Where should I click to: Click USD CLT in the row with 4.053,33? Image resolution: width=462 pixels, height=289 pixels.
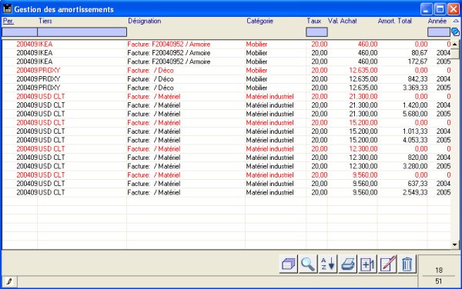click(52, 140)
